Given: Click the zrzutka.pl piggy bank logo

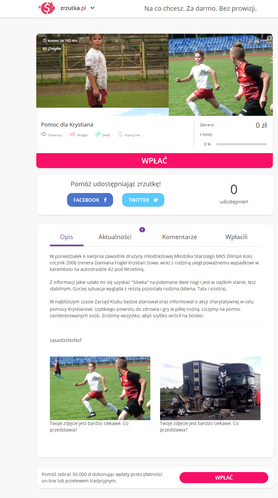Looking at the screenshot, I should [x=47, y=8].
